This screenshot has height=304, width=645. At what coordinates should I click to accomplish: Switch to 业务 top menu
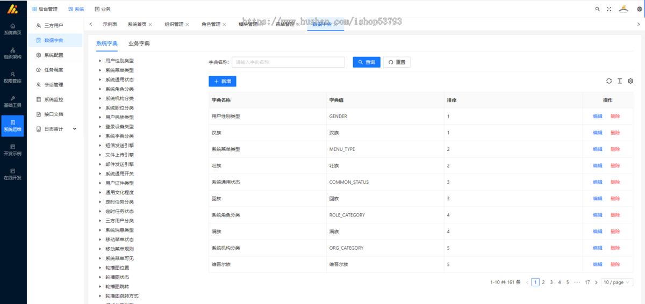click(x=103, y=9)
